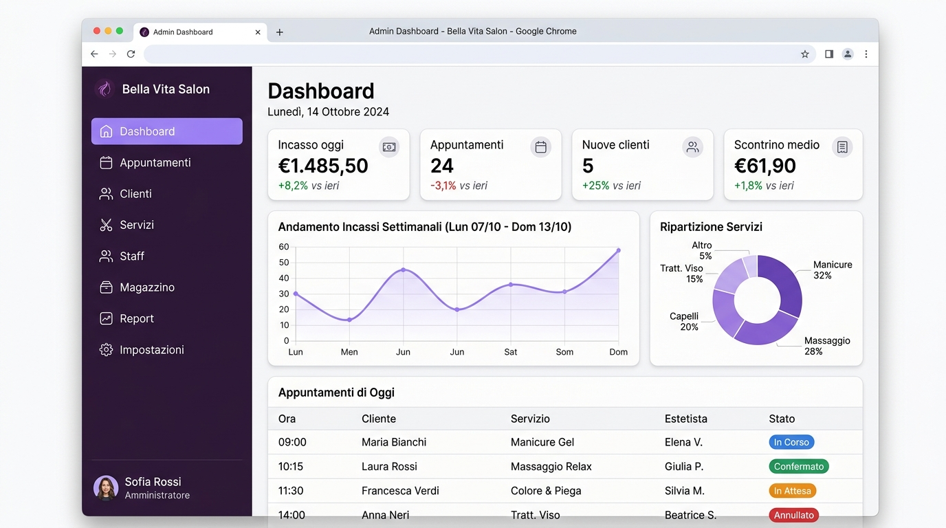Click the people icon on Nuove clienti card
Screen dimensions: 946x528
coord(692,147)
